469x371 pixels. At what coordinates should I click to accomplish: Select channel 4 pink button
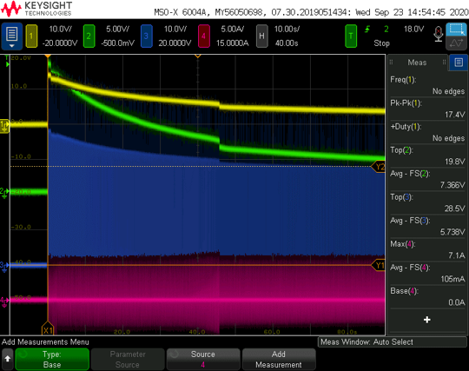coord(203,36)
